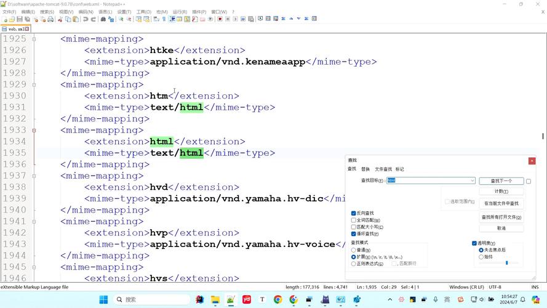547x308 pixels.
Task: Switch to the 文件查找 tab in Find dialog
Action: point(383,169)
